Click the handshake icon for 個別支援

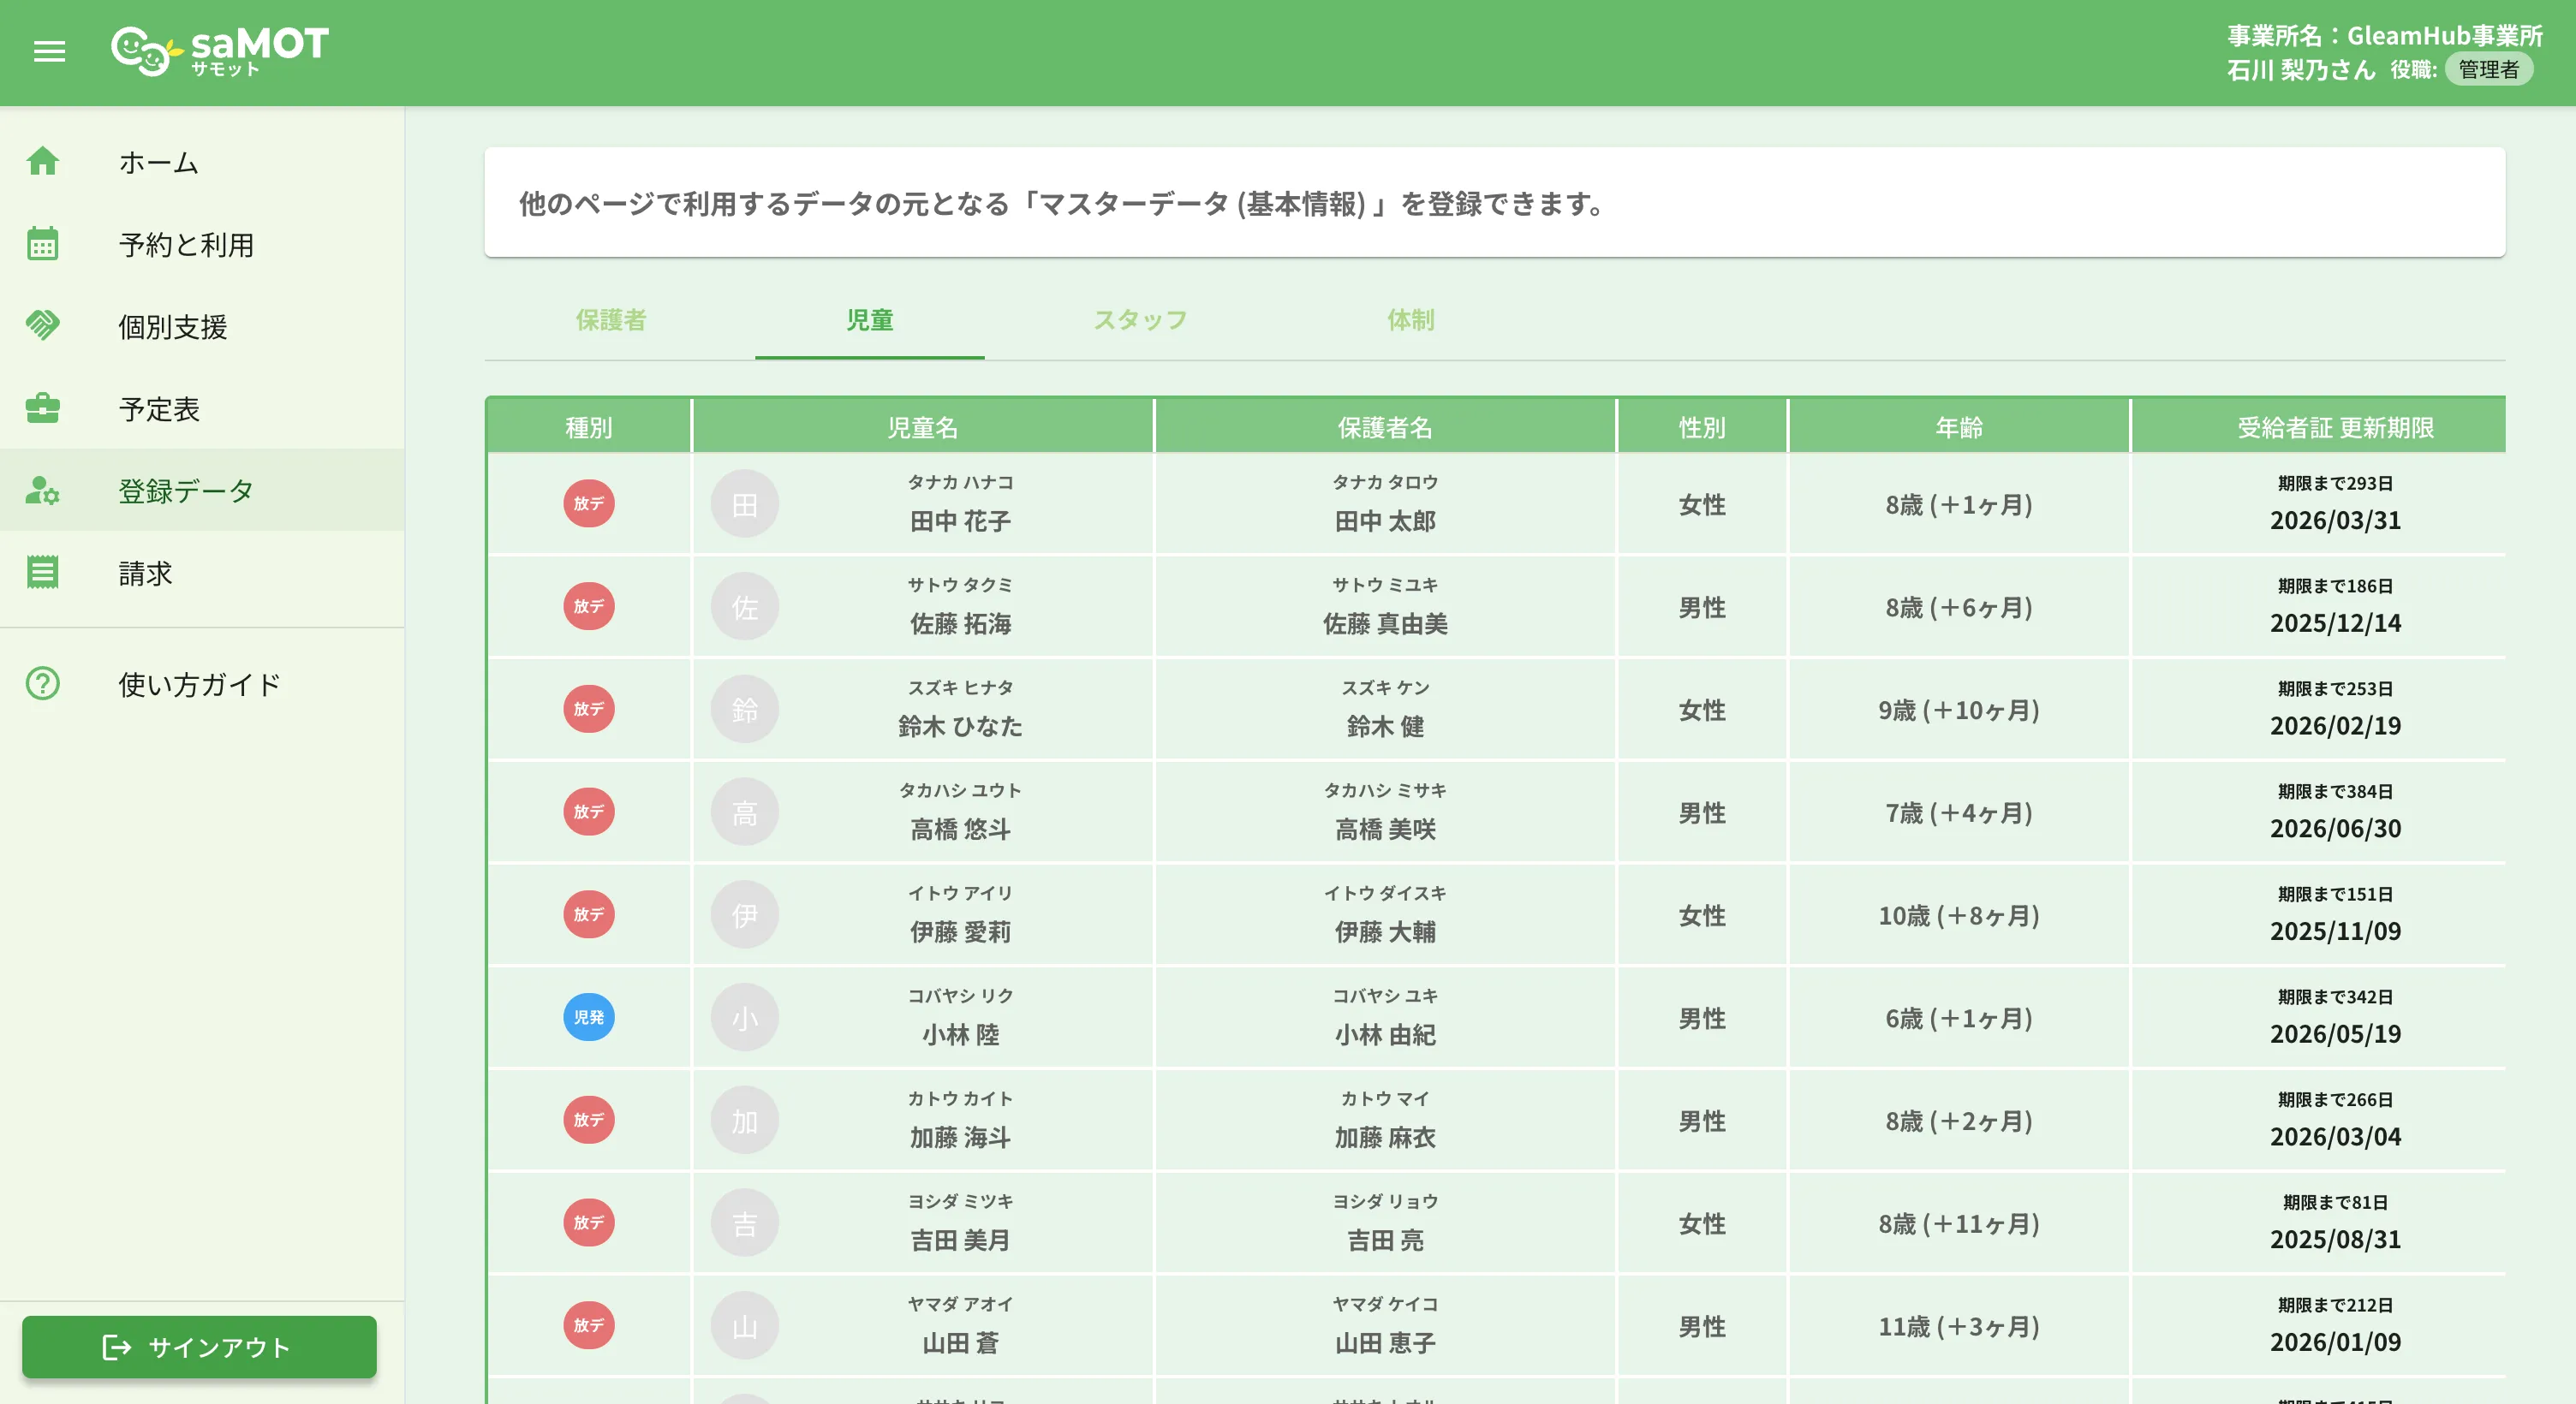[x=44, y=325]
